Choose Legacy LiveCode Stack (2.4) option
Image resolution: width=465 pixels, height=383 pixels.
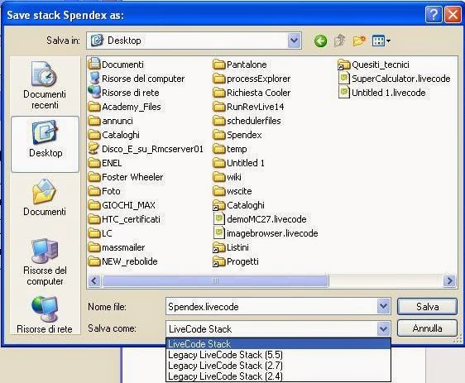coord(278,376)
